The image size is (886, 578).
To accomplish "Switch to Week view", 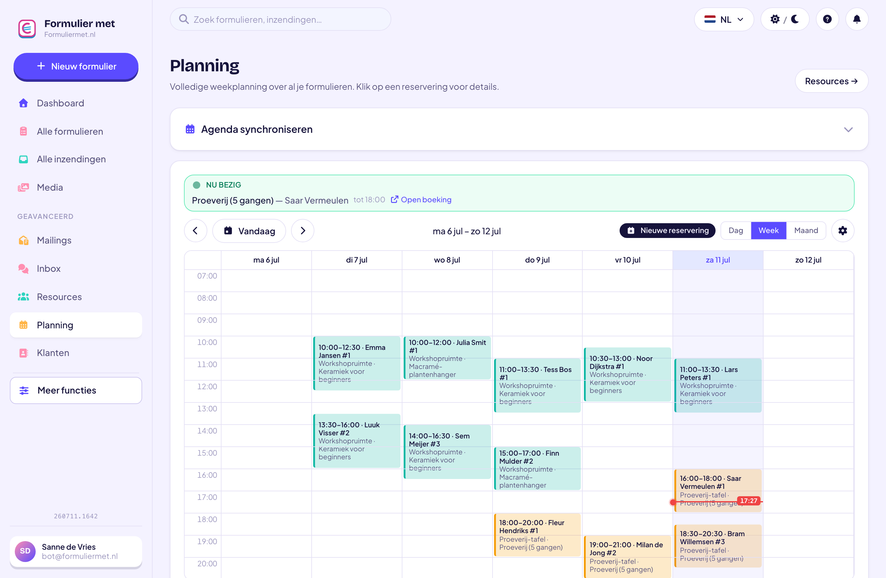I will (768, 231).
